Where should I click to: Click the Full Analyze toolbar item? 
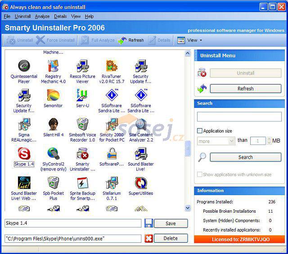(x=98, y=40)
